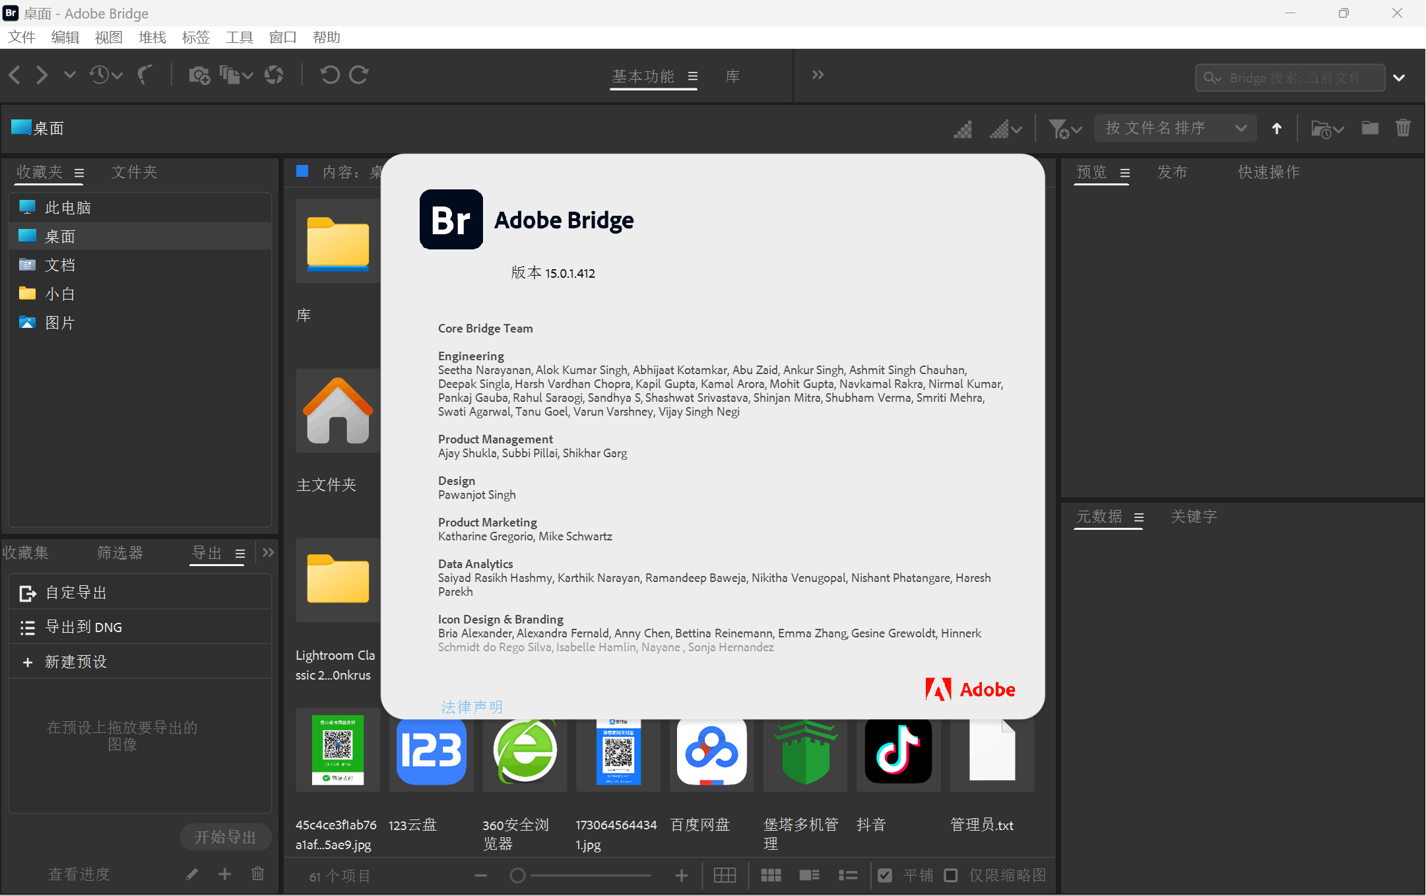Select 小白 folder in favorites
This screenshot has height=896, width=1426.
coord(140,294)
